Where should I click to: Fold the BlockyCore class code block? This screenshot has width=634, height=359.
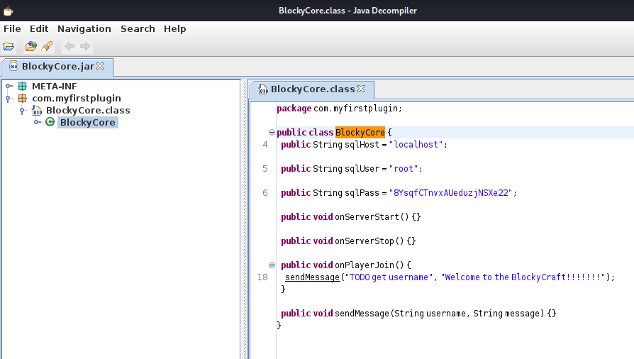pos(272,133)
